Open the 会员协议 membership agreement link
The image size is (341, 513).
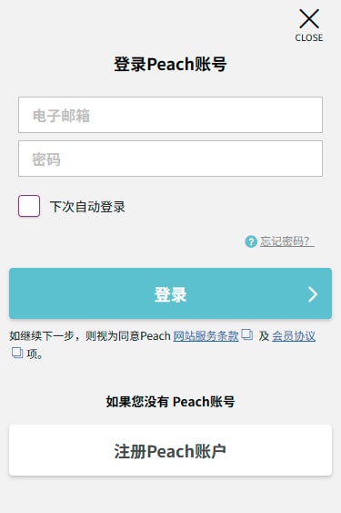pyautogui.click(x=294, y=336)
